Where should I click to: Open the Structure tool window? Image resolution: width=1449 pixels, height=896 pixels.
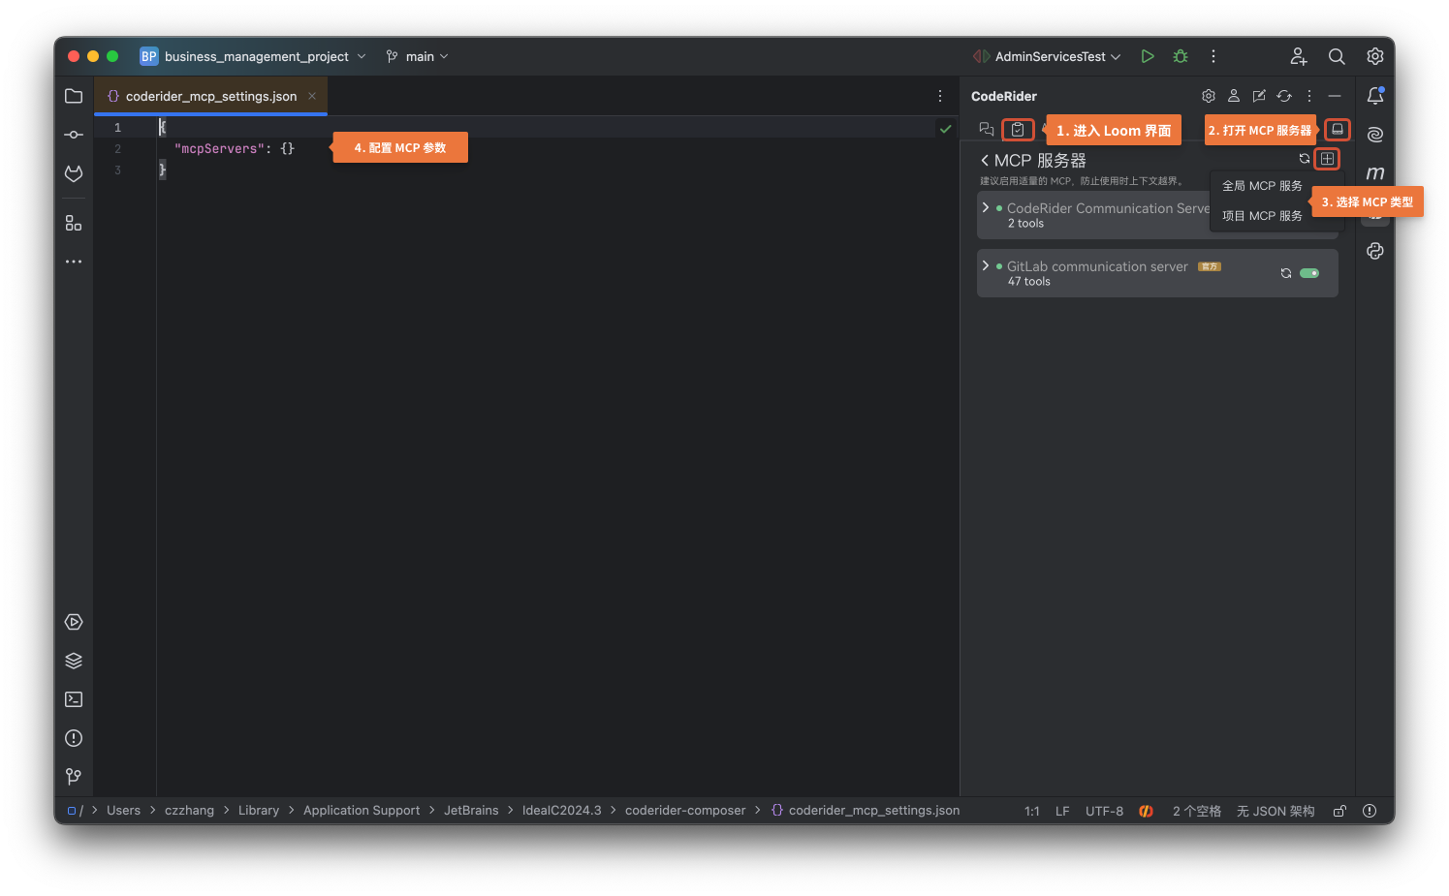pos(74,223)
